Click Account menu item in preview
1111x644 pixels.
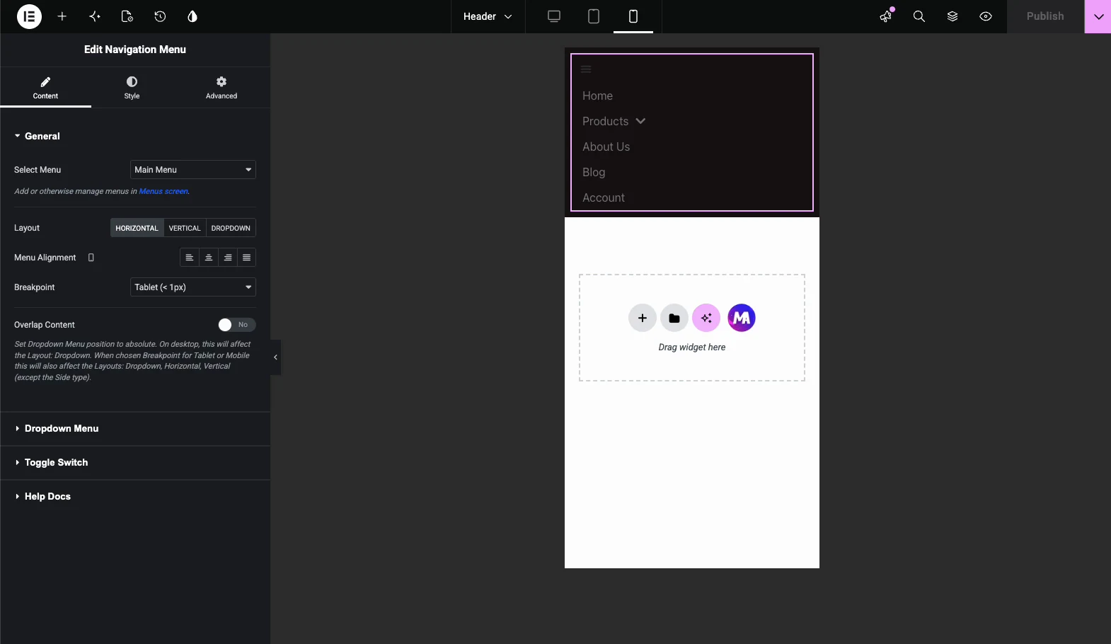coord(604,197)
